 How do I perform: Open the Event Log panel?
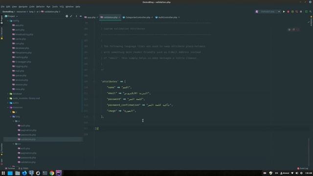point(303,168)
